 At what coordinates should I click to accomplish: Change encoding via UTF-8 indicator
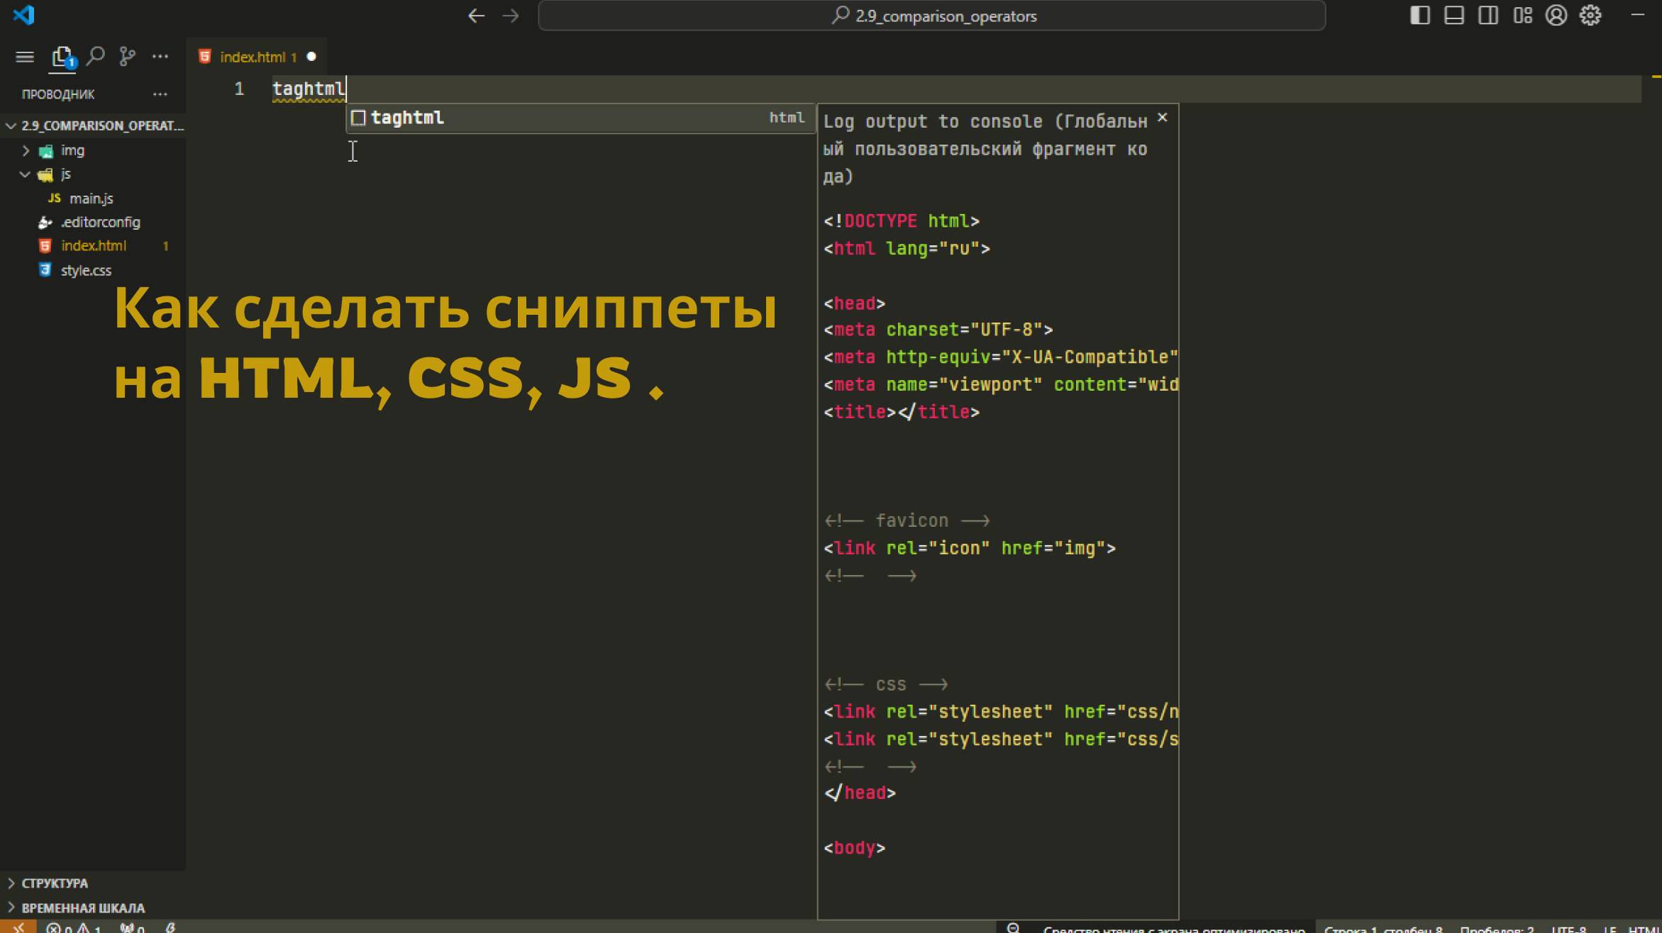pyautogui.click(x=1568, y=929)
